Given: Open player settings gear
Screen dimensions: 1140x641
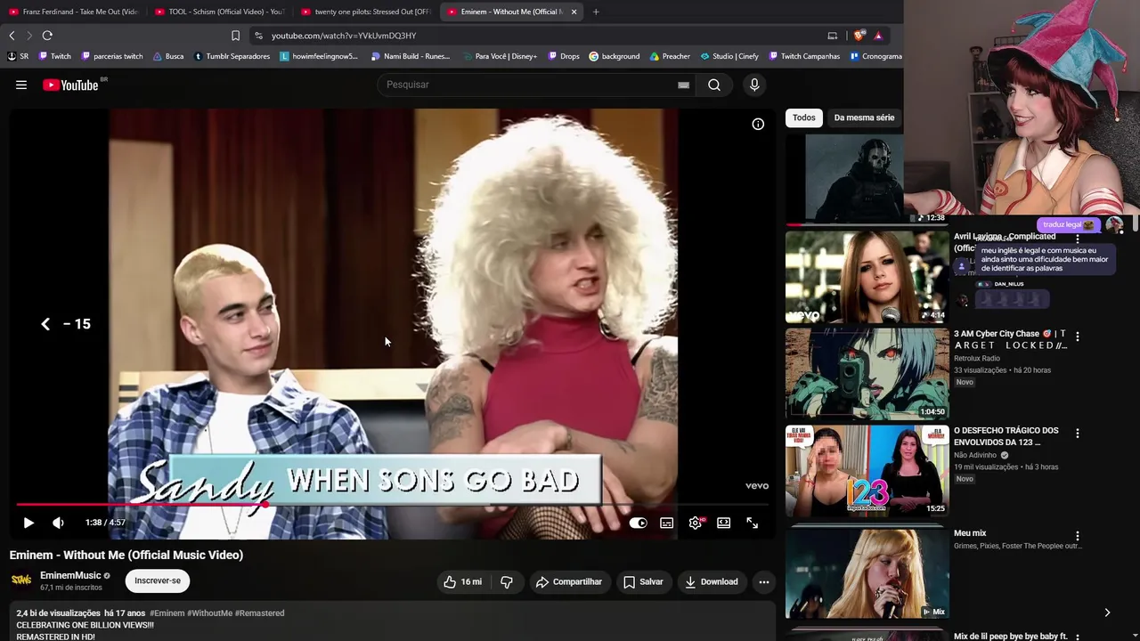Looking at the screenshot, I should pyautogui.click(x=696, y=523).
